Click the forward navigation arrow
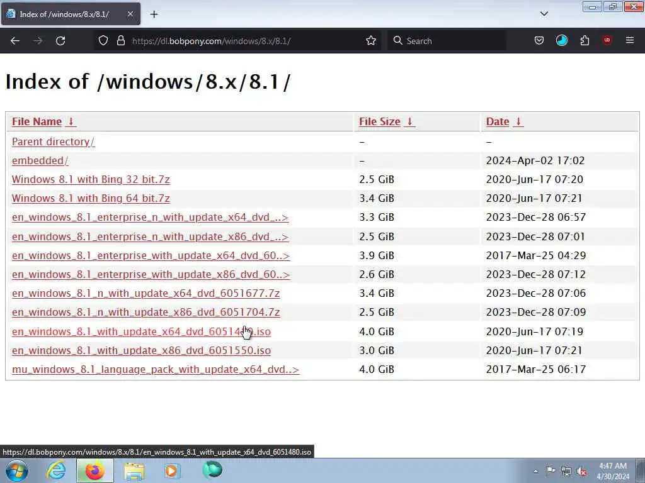645x483 pixels. (38, 41)
